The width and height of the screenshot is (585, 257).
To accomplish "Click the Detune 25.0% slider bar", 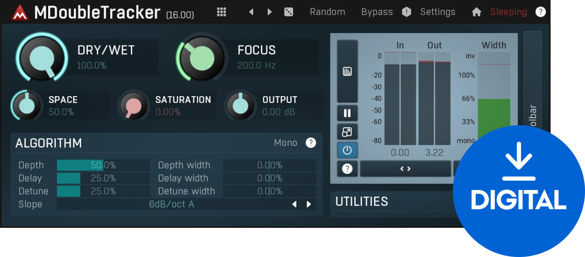I will point(103,191).
